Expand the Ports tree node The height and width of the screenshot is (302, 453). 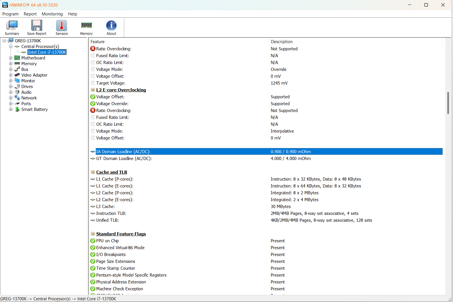[x=11, y=103]
